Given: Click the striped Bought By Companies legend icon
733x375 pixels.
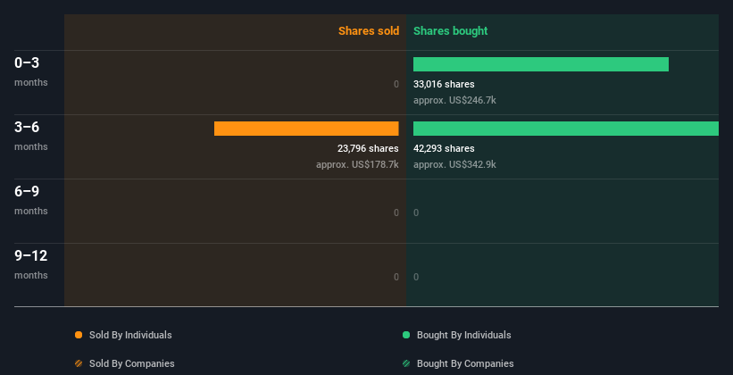Looking at the screenshot, I should 406,363.
